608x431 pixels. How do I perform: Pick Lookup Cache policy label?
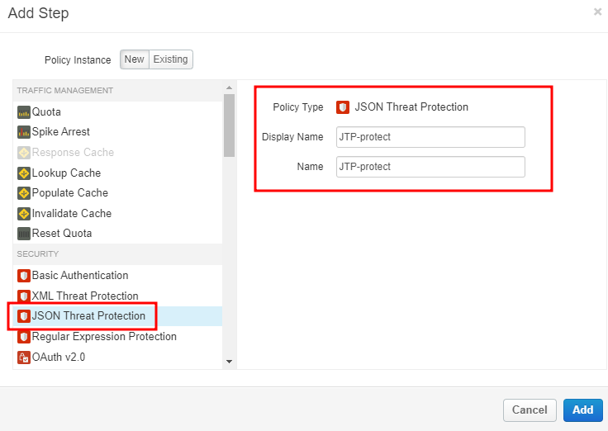pyautogui.click(x=66, y=173)
